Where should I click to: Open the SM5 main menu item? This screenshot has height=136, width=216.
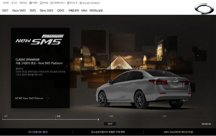coord(33,10)
